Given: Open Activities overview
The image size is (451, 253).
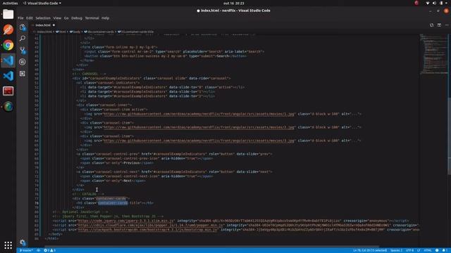Looking at the screenshot, I should click(10, 3).
